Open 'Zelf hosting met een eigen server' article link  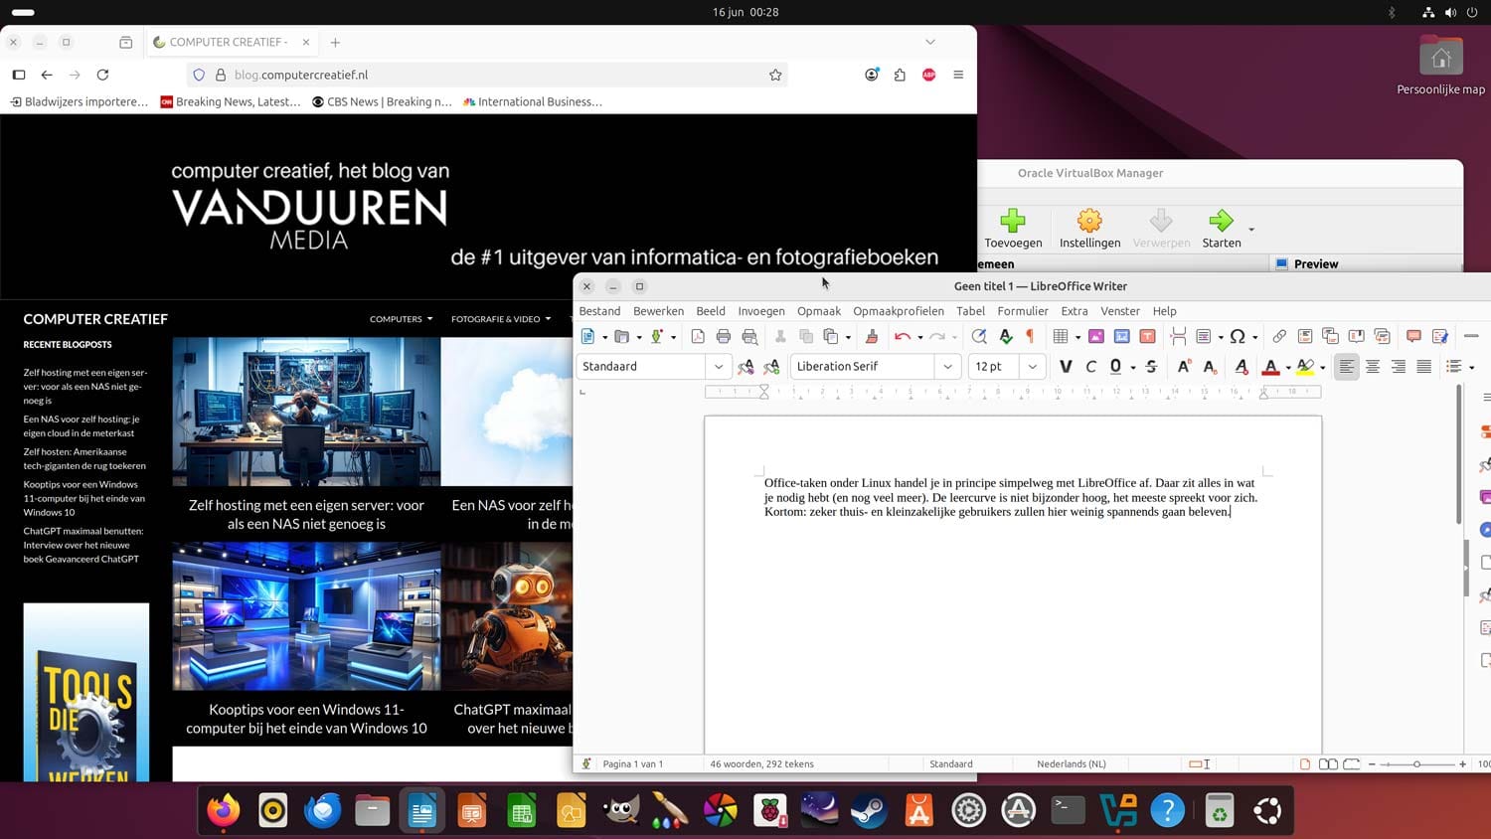(306, 515)
